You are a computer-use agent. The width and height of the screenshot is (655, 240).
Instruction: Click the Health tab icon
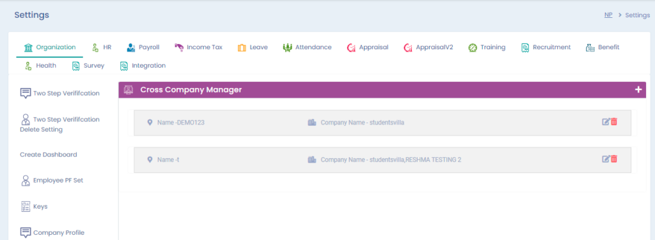pos(28,66)
